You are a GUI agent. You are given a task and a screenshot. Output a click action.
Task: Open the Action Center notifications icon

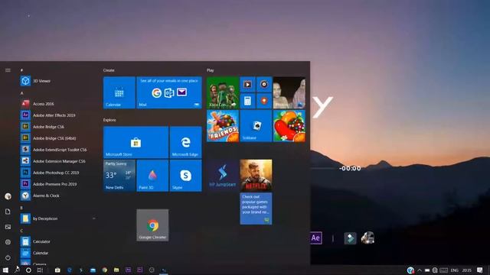(480, 270)
